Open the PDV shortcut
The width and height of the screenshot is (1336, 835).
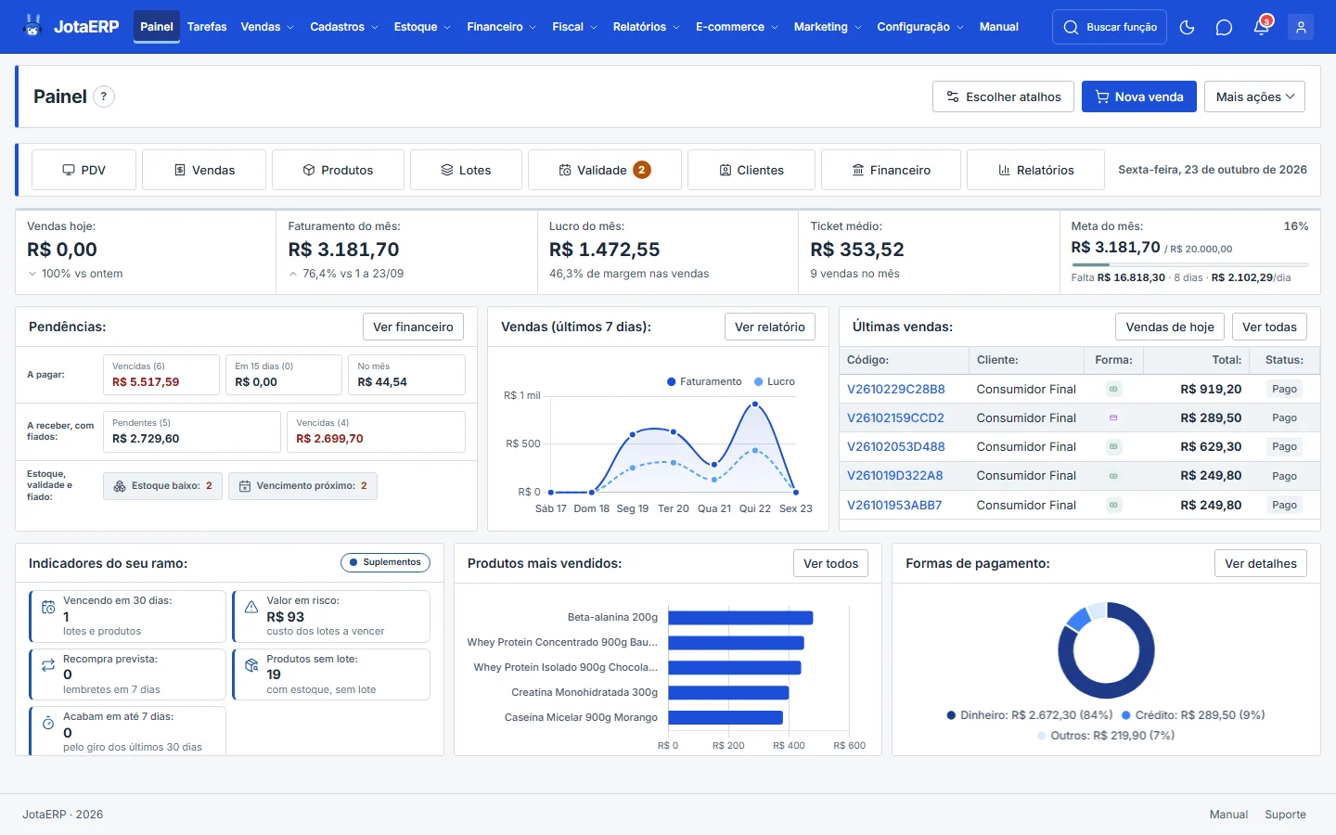pyautogui.click(x=84, y=170)
